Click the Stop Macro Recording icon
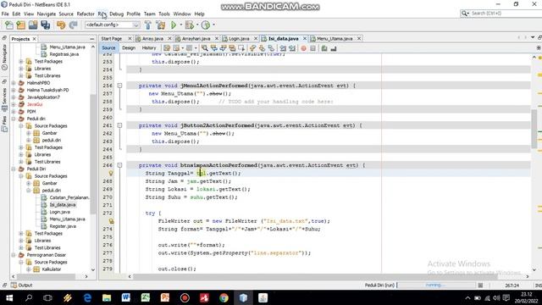 (x=312, y=48)
